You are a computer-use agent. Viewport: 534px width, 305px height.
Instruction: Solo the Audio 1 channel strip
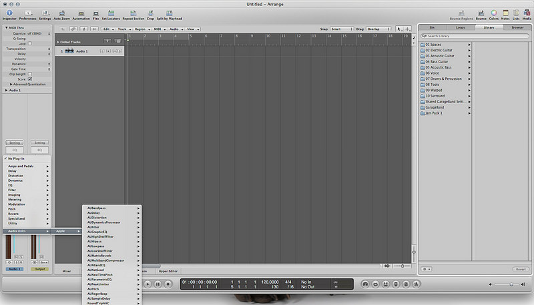tap(21, 257)
